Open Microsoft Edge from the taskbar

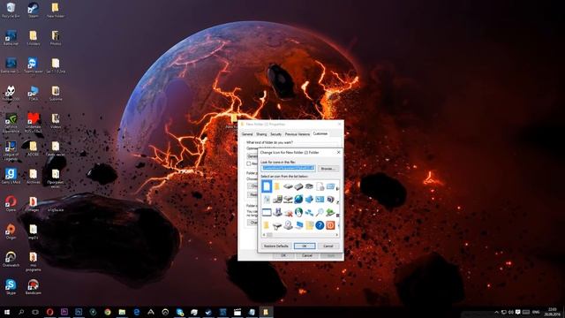coord(136,312)
